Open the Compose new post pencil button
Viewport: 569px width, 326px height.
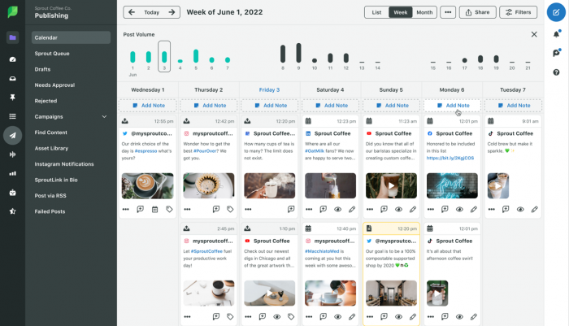tap(556, 12)
